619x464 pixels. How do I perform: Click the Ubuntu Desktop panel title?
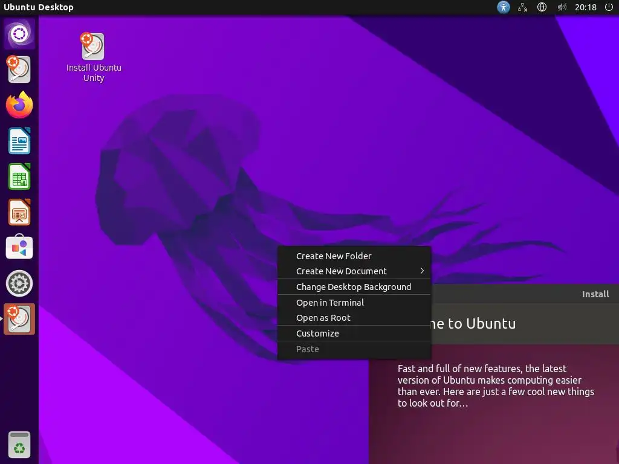(38, 7)
